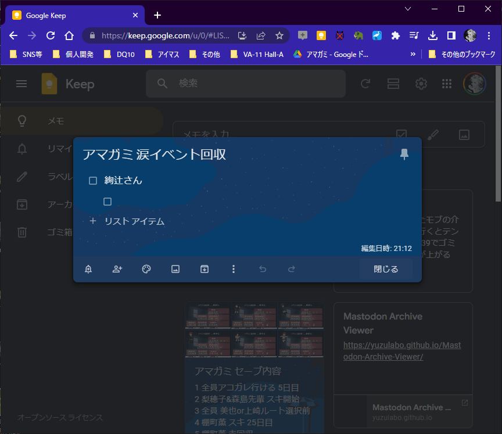This screenshot has height=434, width=502.
Task: Pin the open note
Action: (x=404, y=154)
